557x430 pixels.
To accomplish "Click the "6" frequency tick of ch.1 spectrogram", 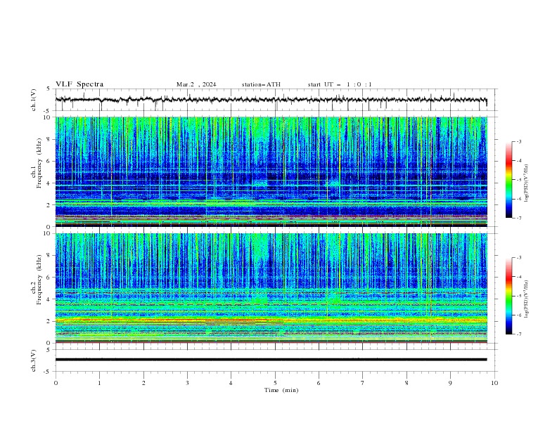I will coord(49,161).
